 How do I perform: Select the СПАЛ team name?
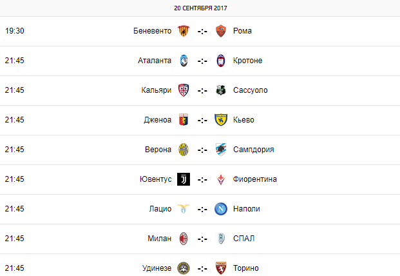(244, 239)
